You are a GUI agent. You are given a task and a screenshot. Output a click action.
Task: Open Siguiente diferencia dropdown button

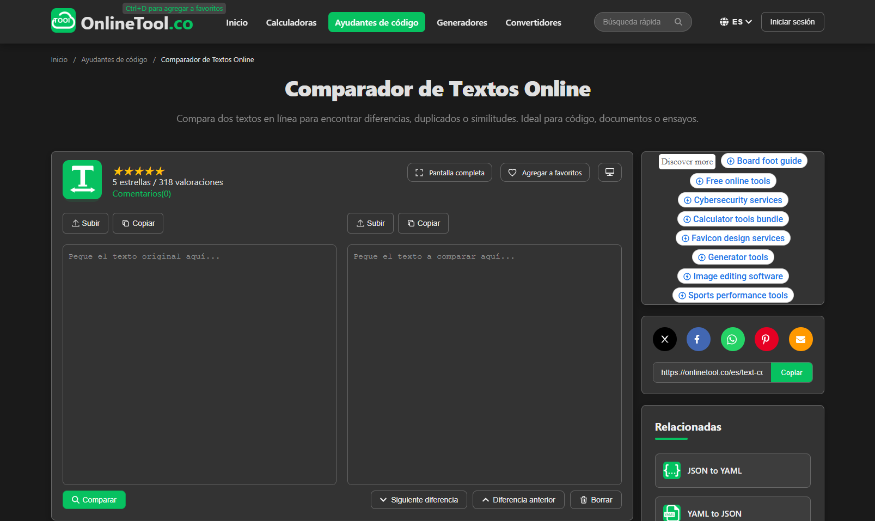coord(419,499)
